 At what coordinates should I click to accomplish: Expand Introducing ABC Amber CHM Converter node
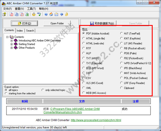[x=12, y=41]
